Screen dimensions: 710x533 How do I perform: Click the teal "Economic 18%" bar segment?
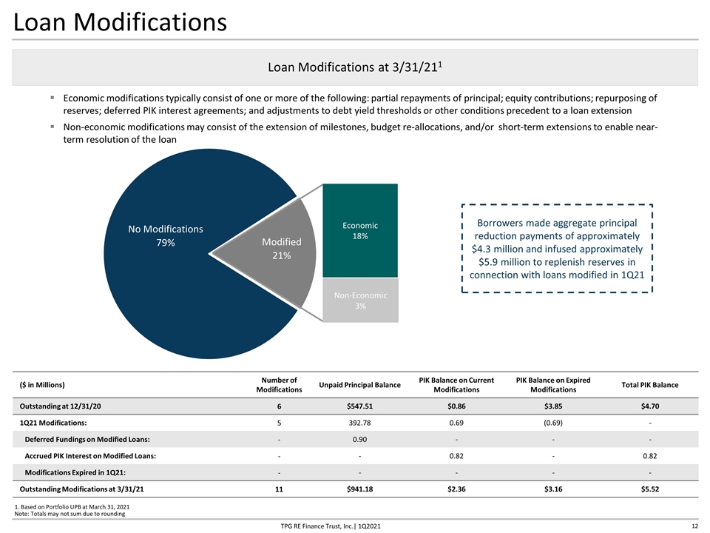click(360, 230)
